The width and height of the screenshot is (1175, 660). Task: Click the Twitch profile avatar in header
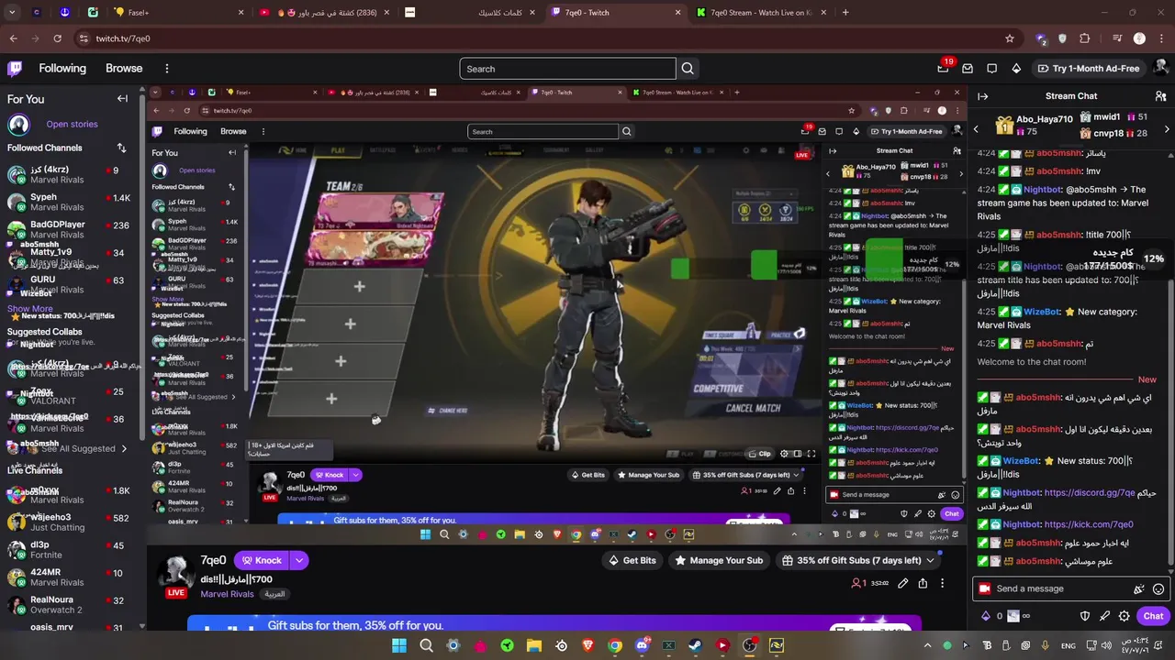pos(1161,69)
